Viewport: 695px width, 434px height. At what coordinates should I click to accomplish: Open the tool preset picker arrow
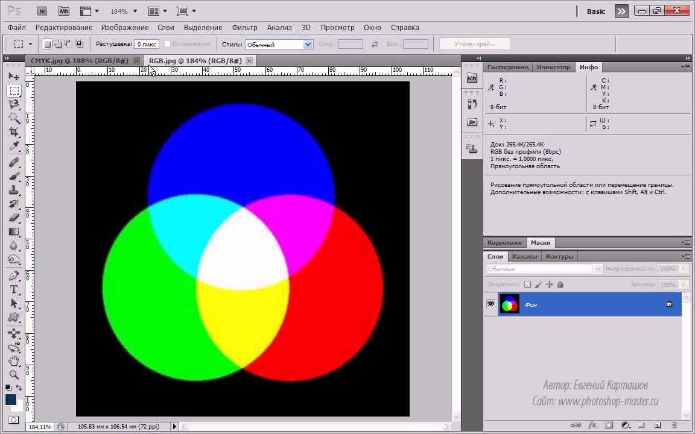30,44
